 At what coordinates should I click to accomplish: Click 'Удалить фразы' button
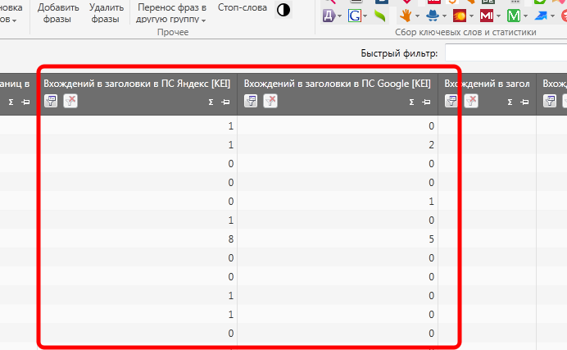pos(106,12)
